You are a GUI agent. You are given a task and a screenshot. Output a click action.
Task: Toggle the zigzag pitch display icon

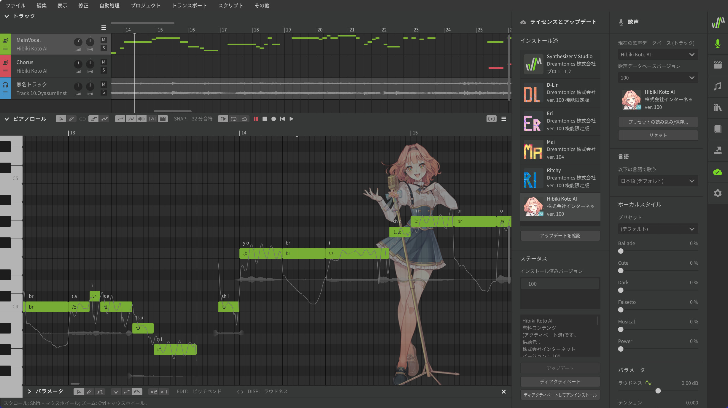point(131,119)
